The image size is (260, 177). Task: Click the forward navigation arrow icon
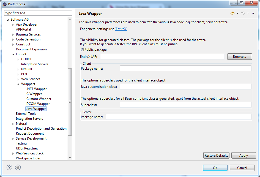(x=243, y=13)
